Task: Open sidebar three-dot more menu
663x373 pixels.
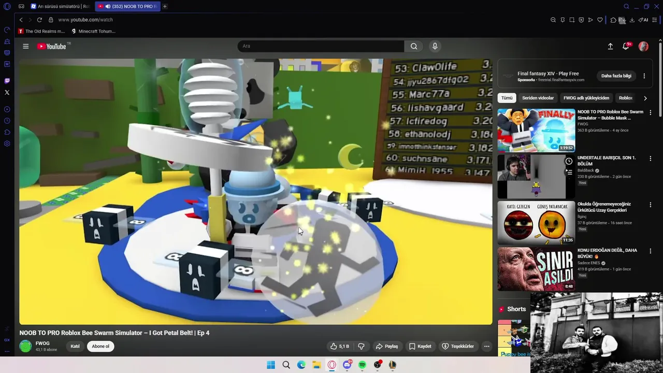Action: tap(7, 351)
